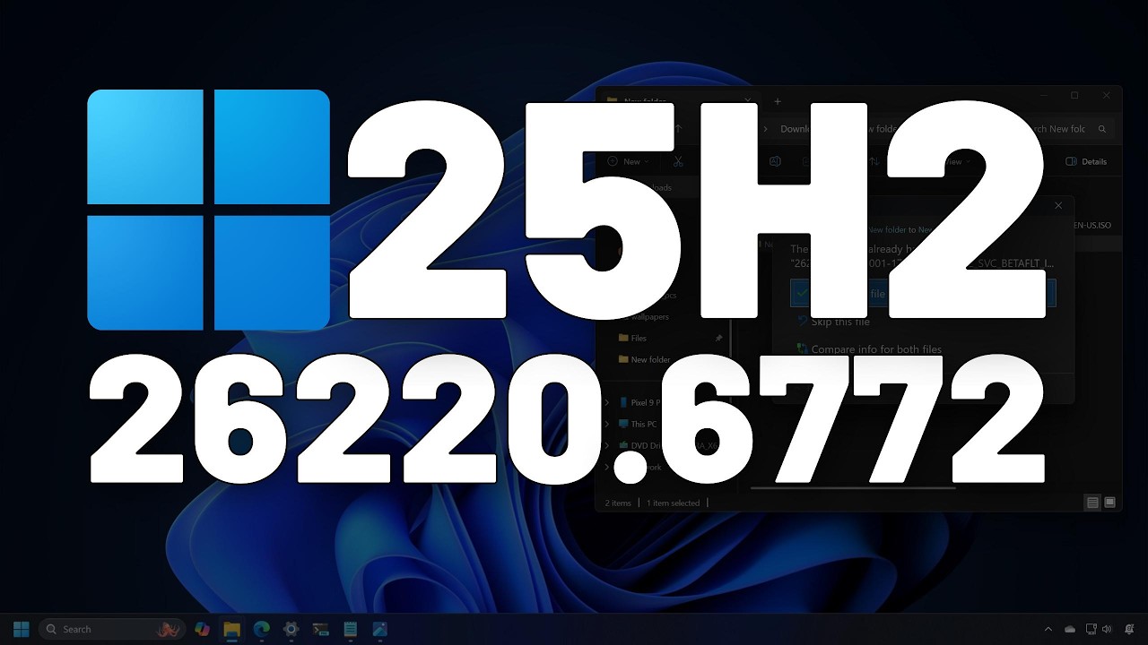Click the search magnifier in Explorer
Screen dimensions: 1148x645
coord(1102,129)
